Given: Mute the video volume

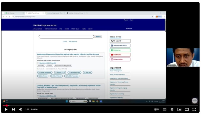Looking at the screenshot, I should 21,109.
